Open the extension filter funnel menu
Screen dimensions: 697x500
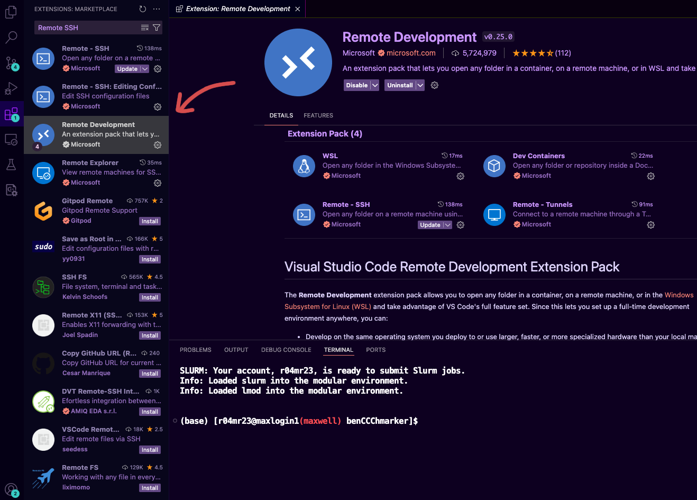pyautogui.click(x=157, y=28)
